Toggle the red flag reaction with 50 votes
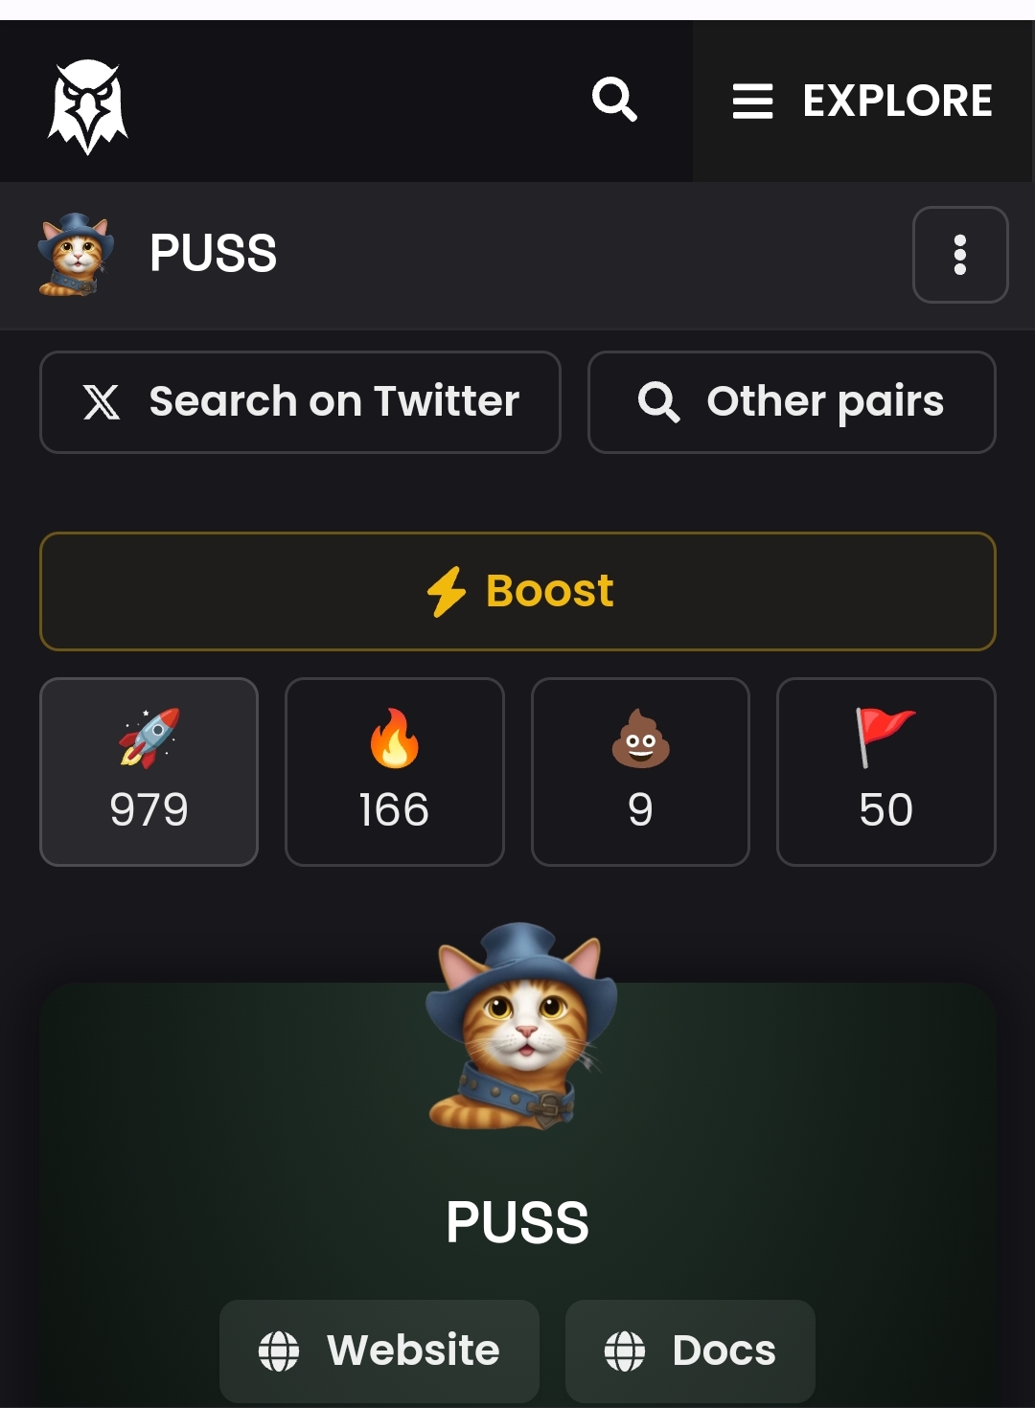 [x=886, y=772]
